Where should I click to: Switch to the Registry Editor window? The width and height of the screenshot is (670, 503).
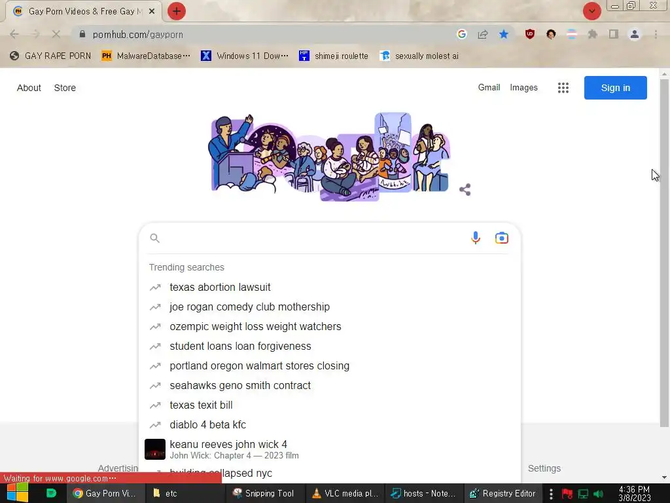tap(504, 493)
